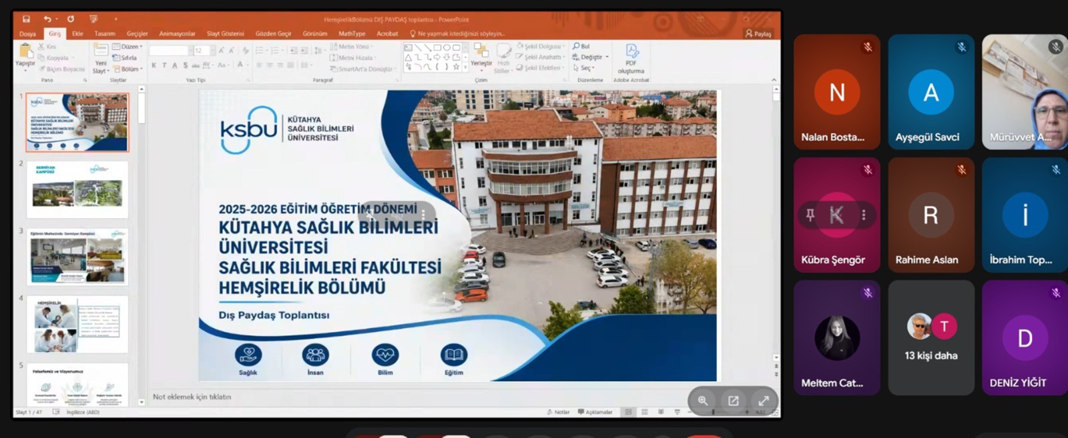Screen dimensions: 1068x438
Task: Decrease font size with the smaller A icon
Action: tap(232, 51)
